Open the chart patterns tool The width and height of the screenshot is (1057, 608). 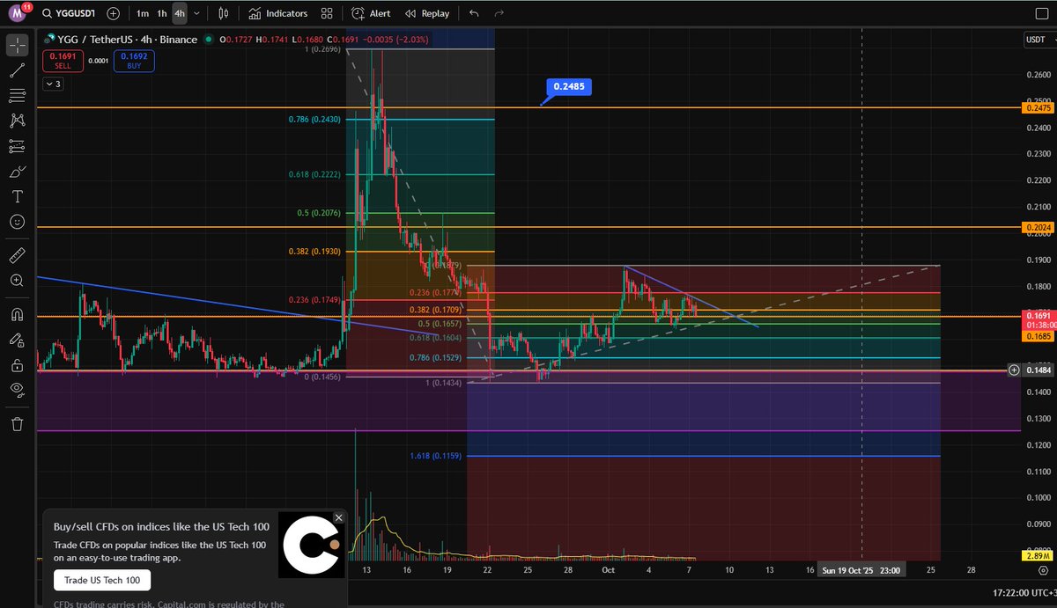coord(18,121)
